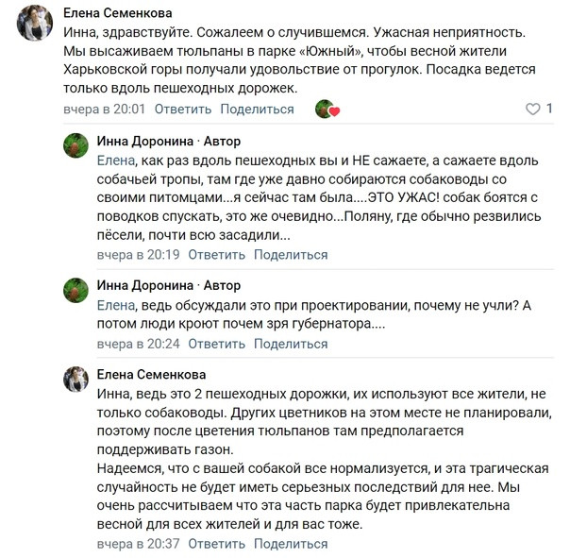Like Елена Семенкова's top comment with the heart
570x558 pixels.
533,110
